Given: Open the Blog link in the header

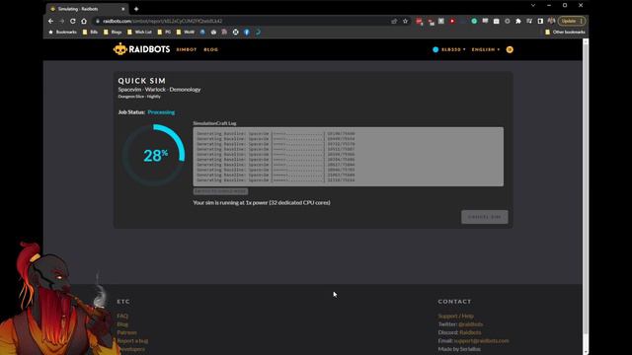Looking at the screenshot, I should click(210, 49).
